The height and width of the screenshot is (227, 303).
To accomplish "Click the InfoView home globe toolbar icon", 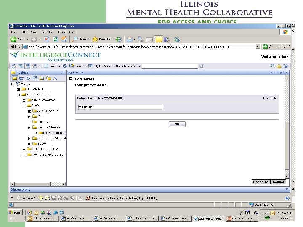I will [x=14, y=66].
